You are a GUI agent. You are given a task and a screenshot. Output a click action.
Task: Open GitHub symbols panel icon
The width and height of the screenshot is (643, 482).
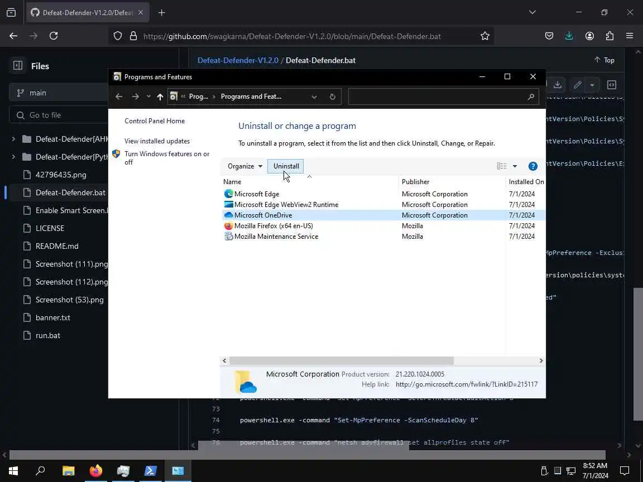[x=611, y=85]
